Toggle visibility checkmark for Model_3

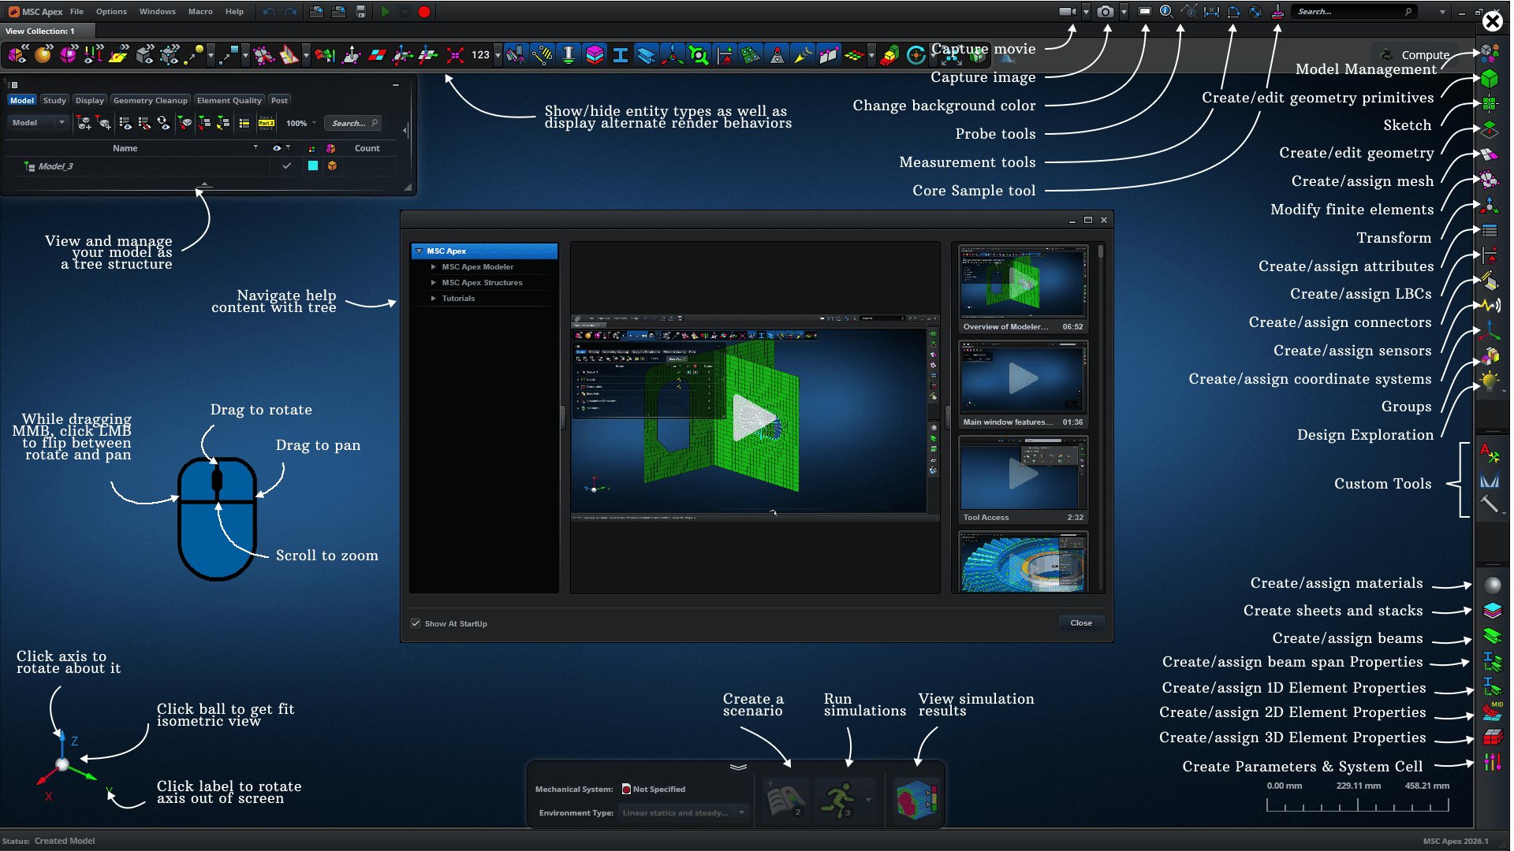pos(287,166)
